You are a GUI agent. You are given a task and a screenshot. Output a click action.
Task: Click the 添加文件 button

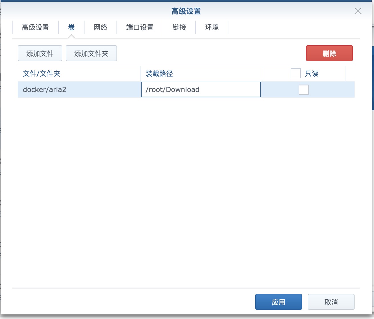click(x=40, y=53)
